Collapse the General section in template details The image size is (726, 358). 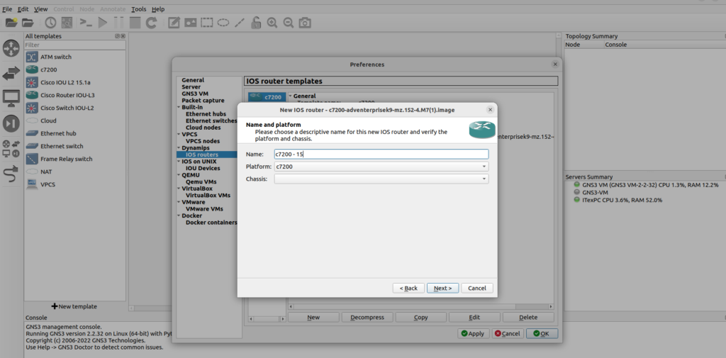(x=290, y=96)
